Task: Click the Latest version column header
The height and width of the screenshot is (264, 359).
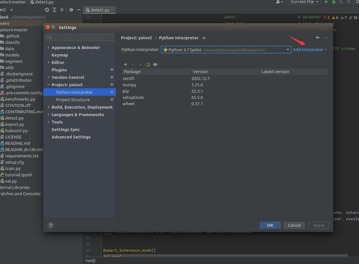Action: 293,71
